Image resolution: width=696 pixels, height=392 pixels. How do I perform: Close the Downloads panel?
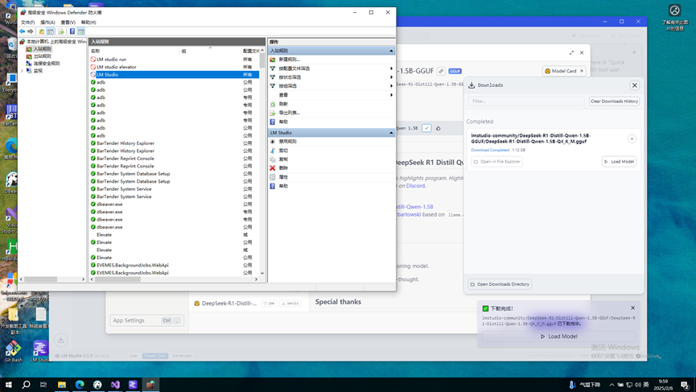tap(634, 85)
